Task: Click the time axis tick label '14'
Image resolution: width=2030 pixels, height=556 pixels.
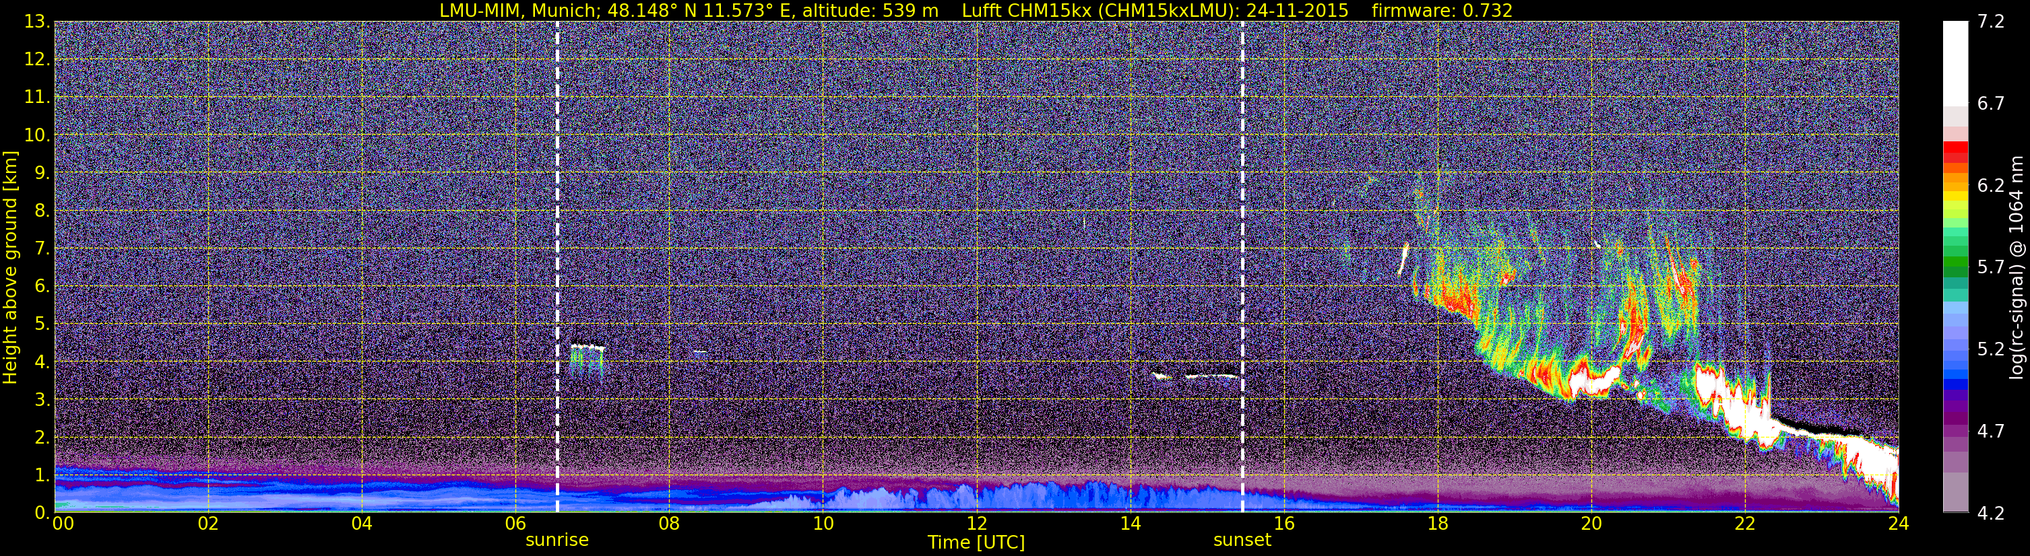Action: click(x=1130, y=524)
